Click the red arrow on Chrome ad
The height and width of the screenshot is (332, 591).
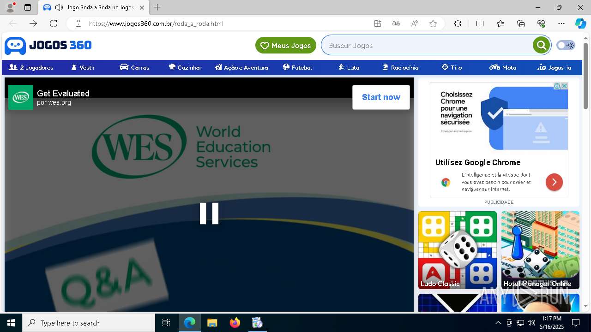point(554,182)
